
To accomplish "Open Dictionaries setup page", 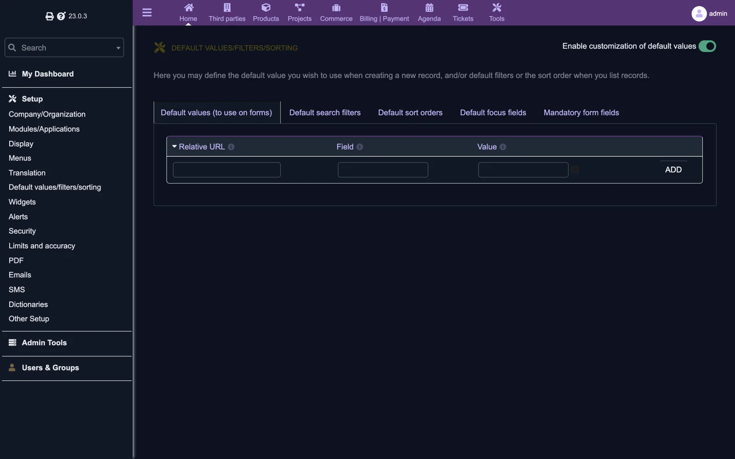I will coord(28,304).
